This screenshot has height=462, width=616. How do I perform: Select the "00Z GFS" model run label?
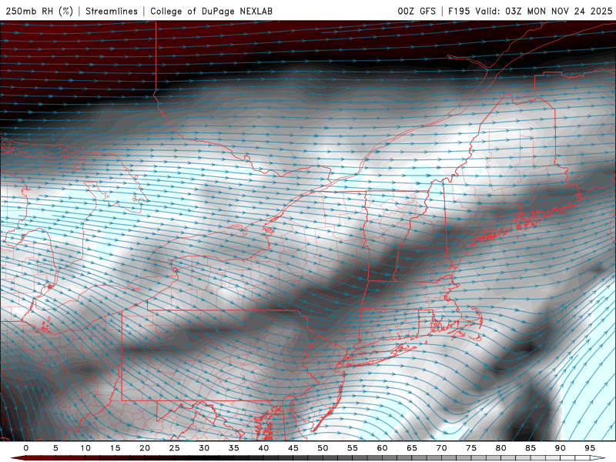point(417,12)
